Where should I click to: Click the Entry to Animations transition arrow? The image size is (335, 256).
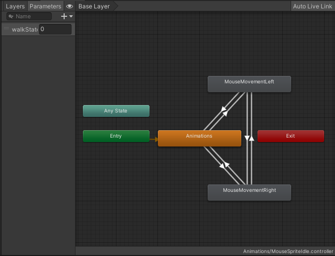153,140
